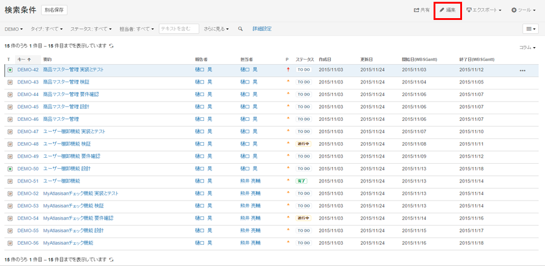
Task: Click the In Progress (進行中) badge of DEMO-48
Action: [303, 144]
